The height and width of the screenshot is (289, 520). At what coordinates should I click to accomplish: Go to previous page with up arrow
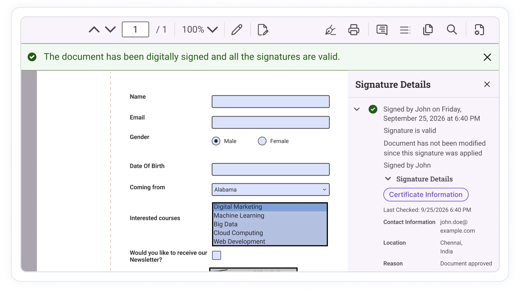pyautogui.click(x=94, y=29)
